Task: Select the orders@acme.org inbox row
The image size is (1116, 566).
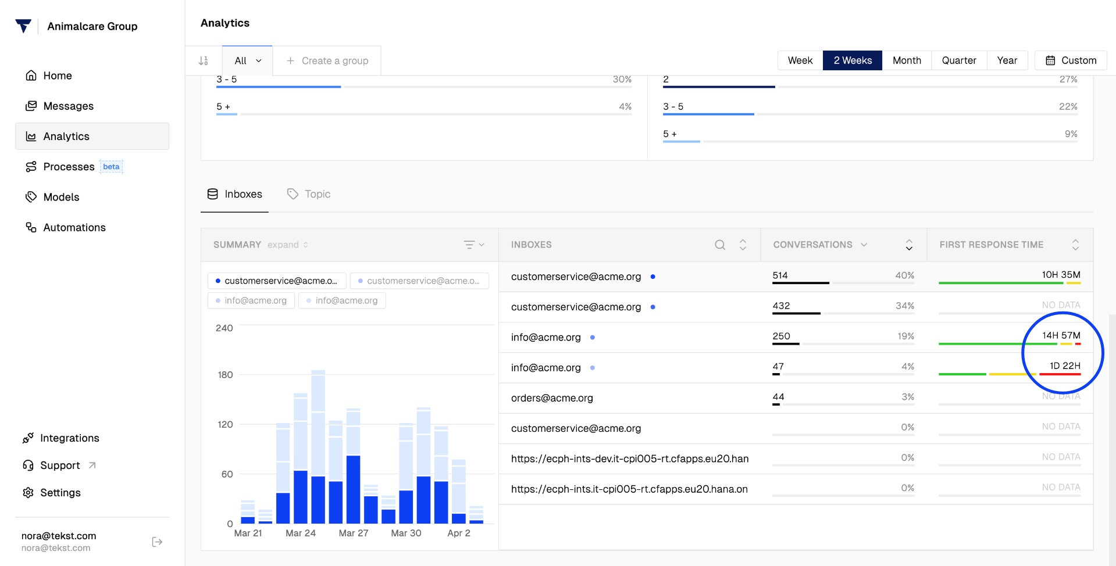Action: coord(796,398)
